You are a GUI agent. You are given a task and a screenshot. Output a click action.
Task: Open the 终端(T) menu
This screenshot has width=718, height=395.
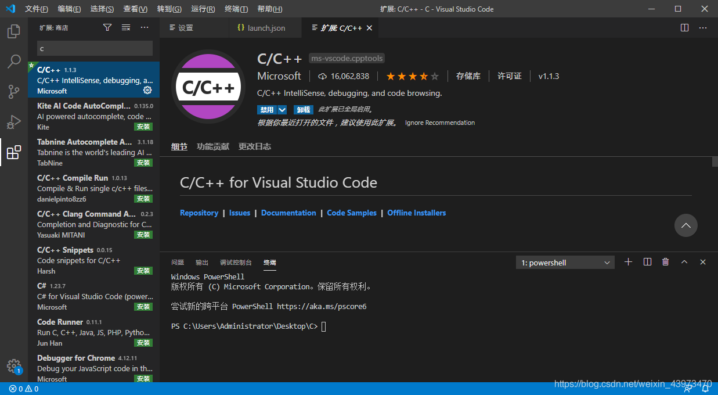tap(236, 9)
